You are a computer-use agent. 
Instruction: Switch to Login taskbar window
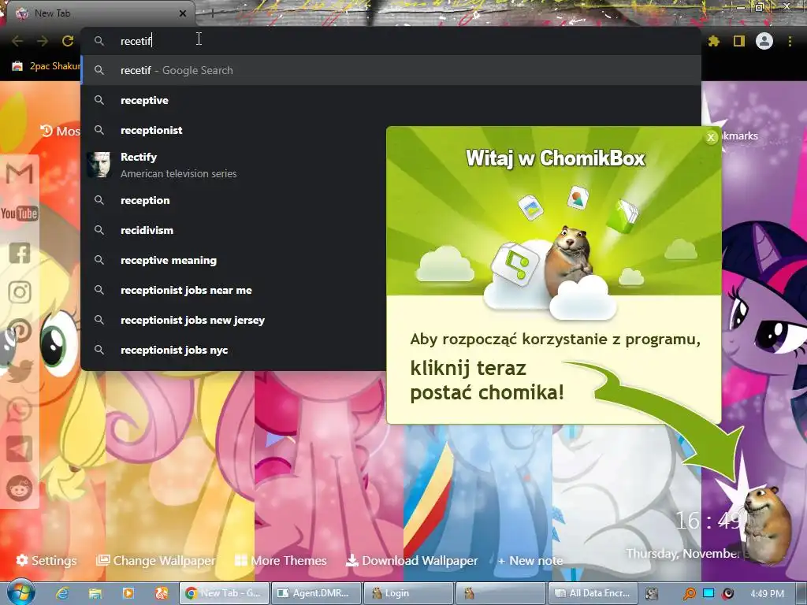click(407, 593)
